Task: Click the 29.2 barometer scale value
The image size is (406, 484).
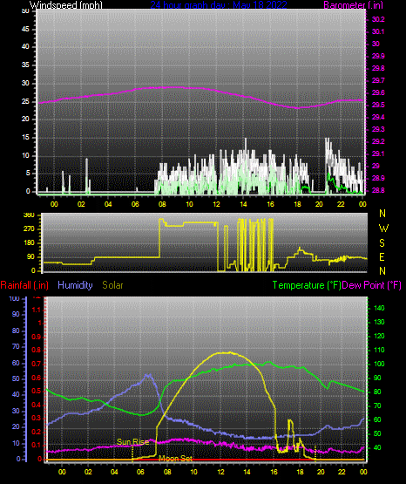Action: pos(378,141)
